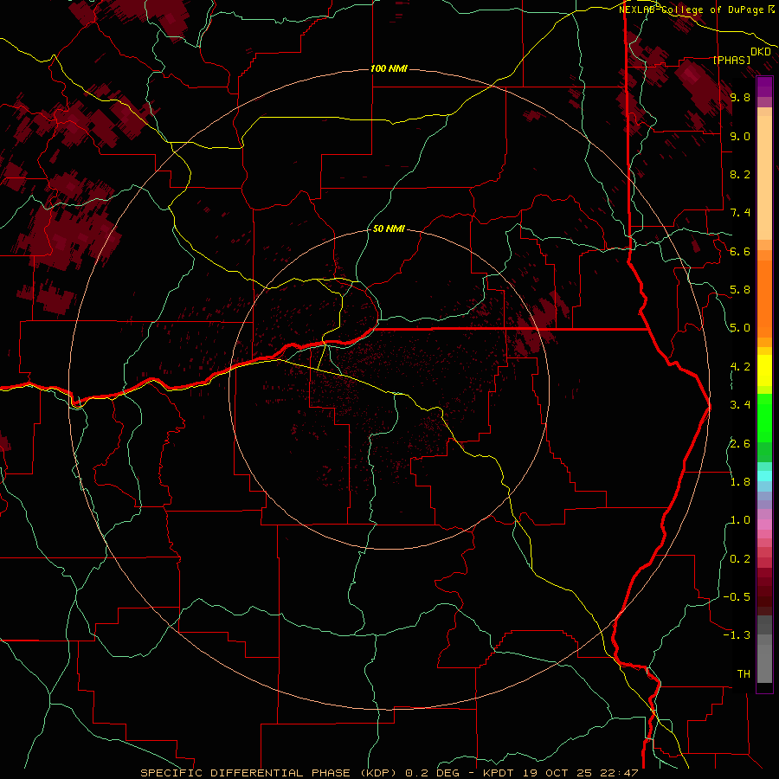Image resolution: width=779 pixels, height=779 pixels.
Task: Click the 50 NMI range ring label
Action: click(389, 229)
